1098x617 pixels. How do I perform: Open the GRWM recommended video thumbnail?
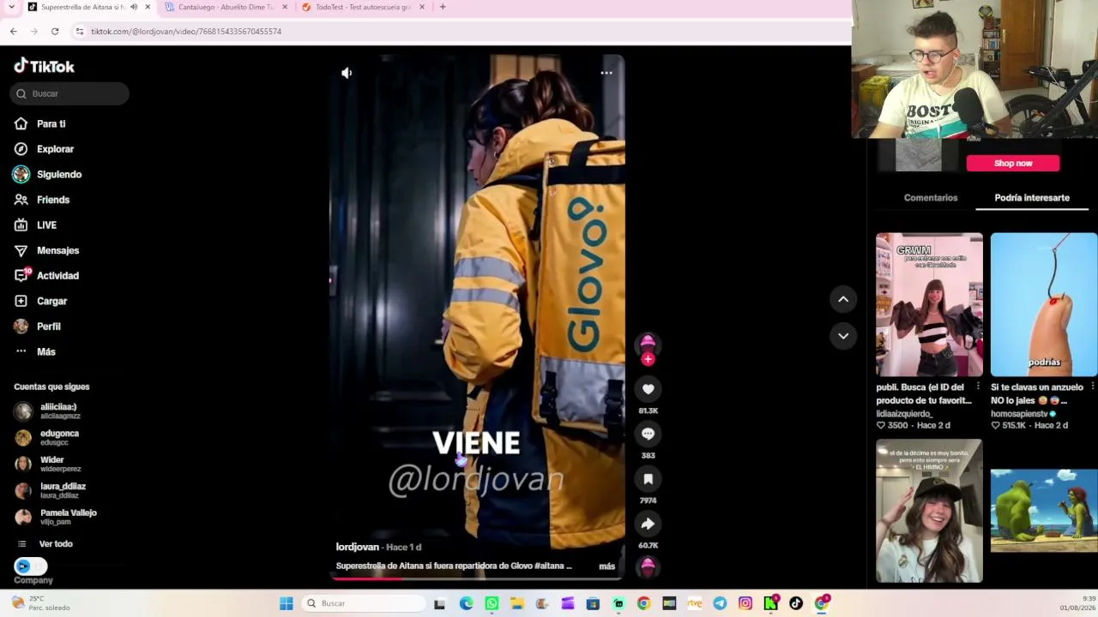click(929, 304)
